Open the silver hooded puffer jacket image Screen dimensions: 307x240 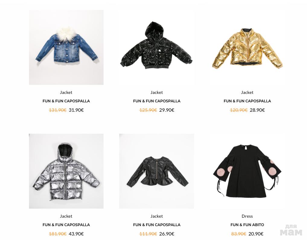click(66, 171)
